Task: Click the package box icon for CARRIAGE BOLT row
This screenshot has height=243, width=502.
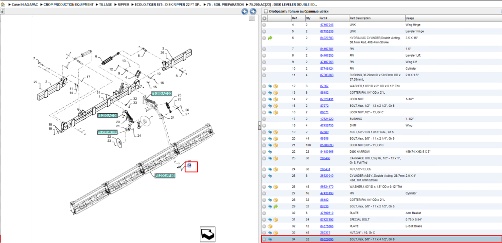Action: [x=275, y=158]
